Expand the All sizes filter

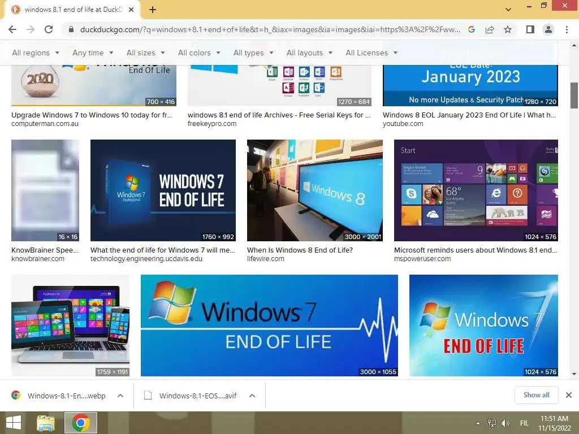[x=145, y=53]
